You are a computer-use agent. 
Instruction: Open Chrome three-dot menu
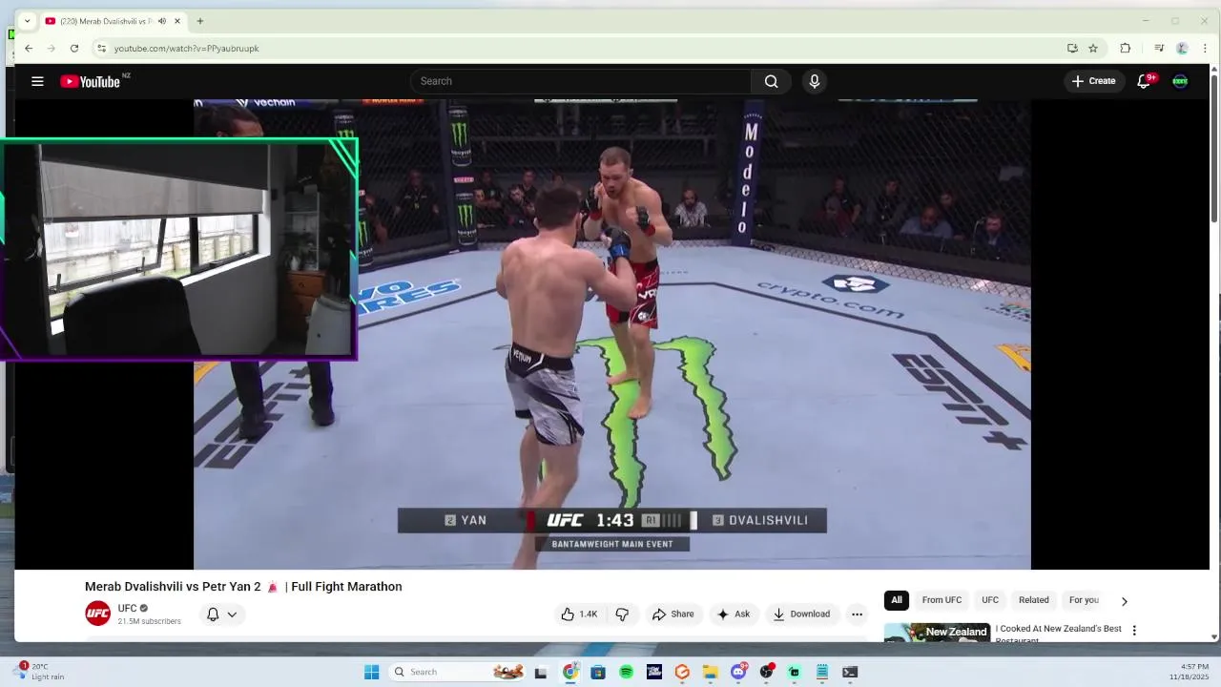click(x=1205, y=48)
